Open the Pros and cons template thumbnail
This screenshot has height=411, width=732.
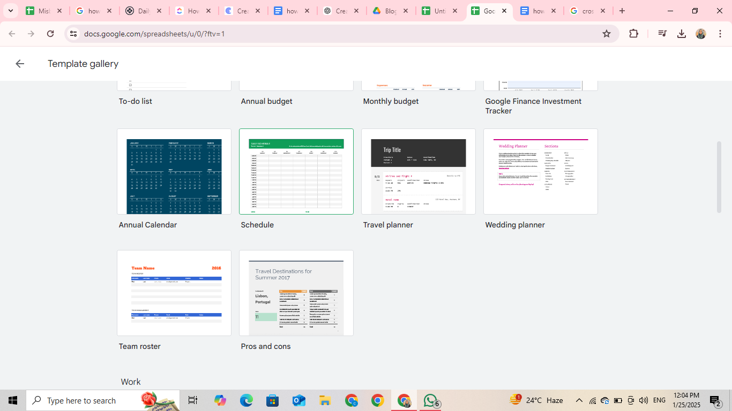pos(296,293)
